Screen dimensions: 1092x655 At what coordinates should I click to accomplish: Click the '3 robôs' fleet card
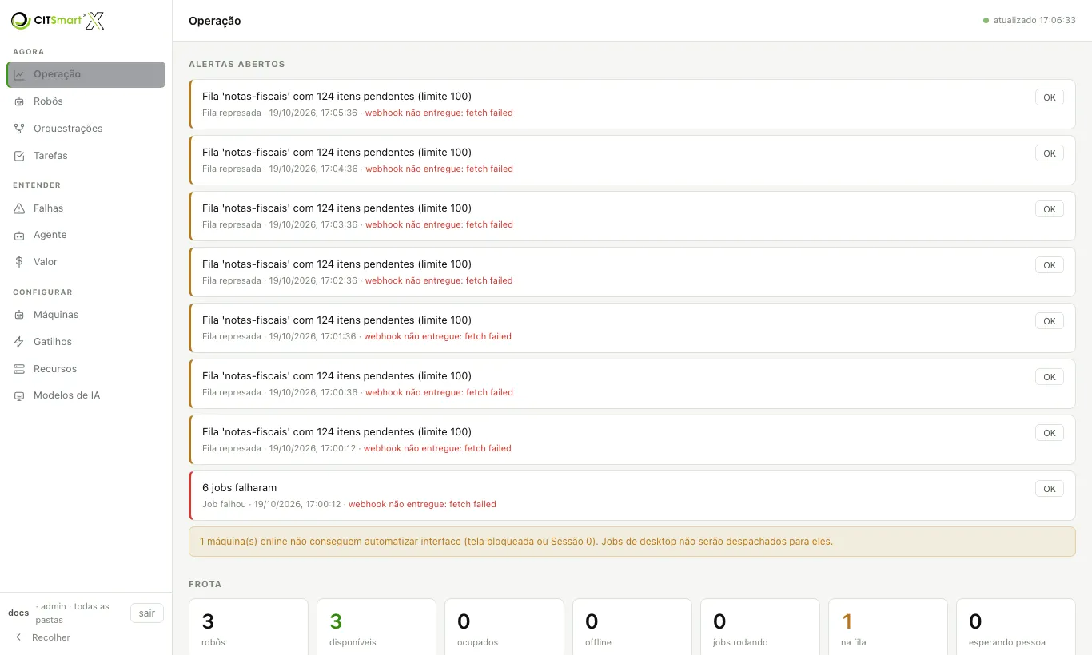249,627
